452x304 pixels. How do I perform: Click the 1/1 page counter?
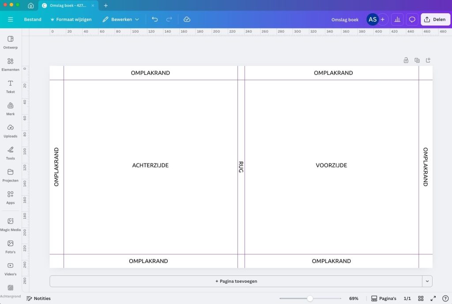[407, 298]
